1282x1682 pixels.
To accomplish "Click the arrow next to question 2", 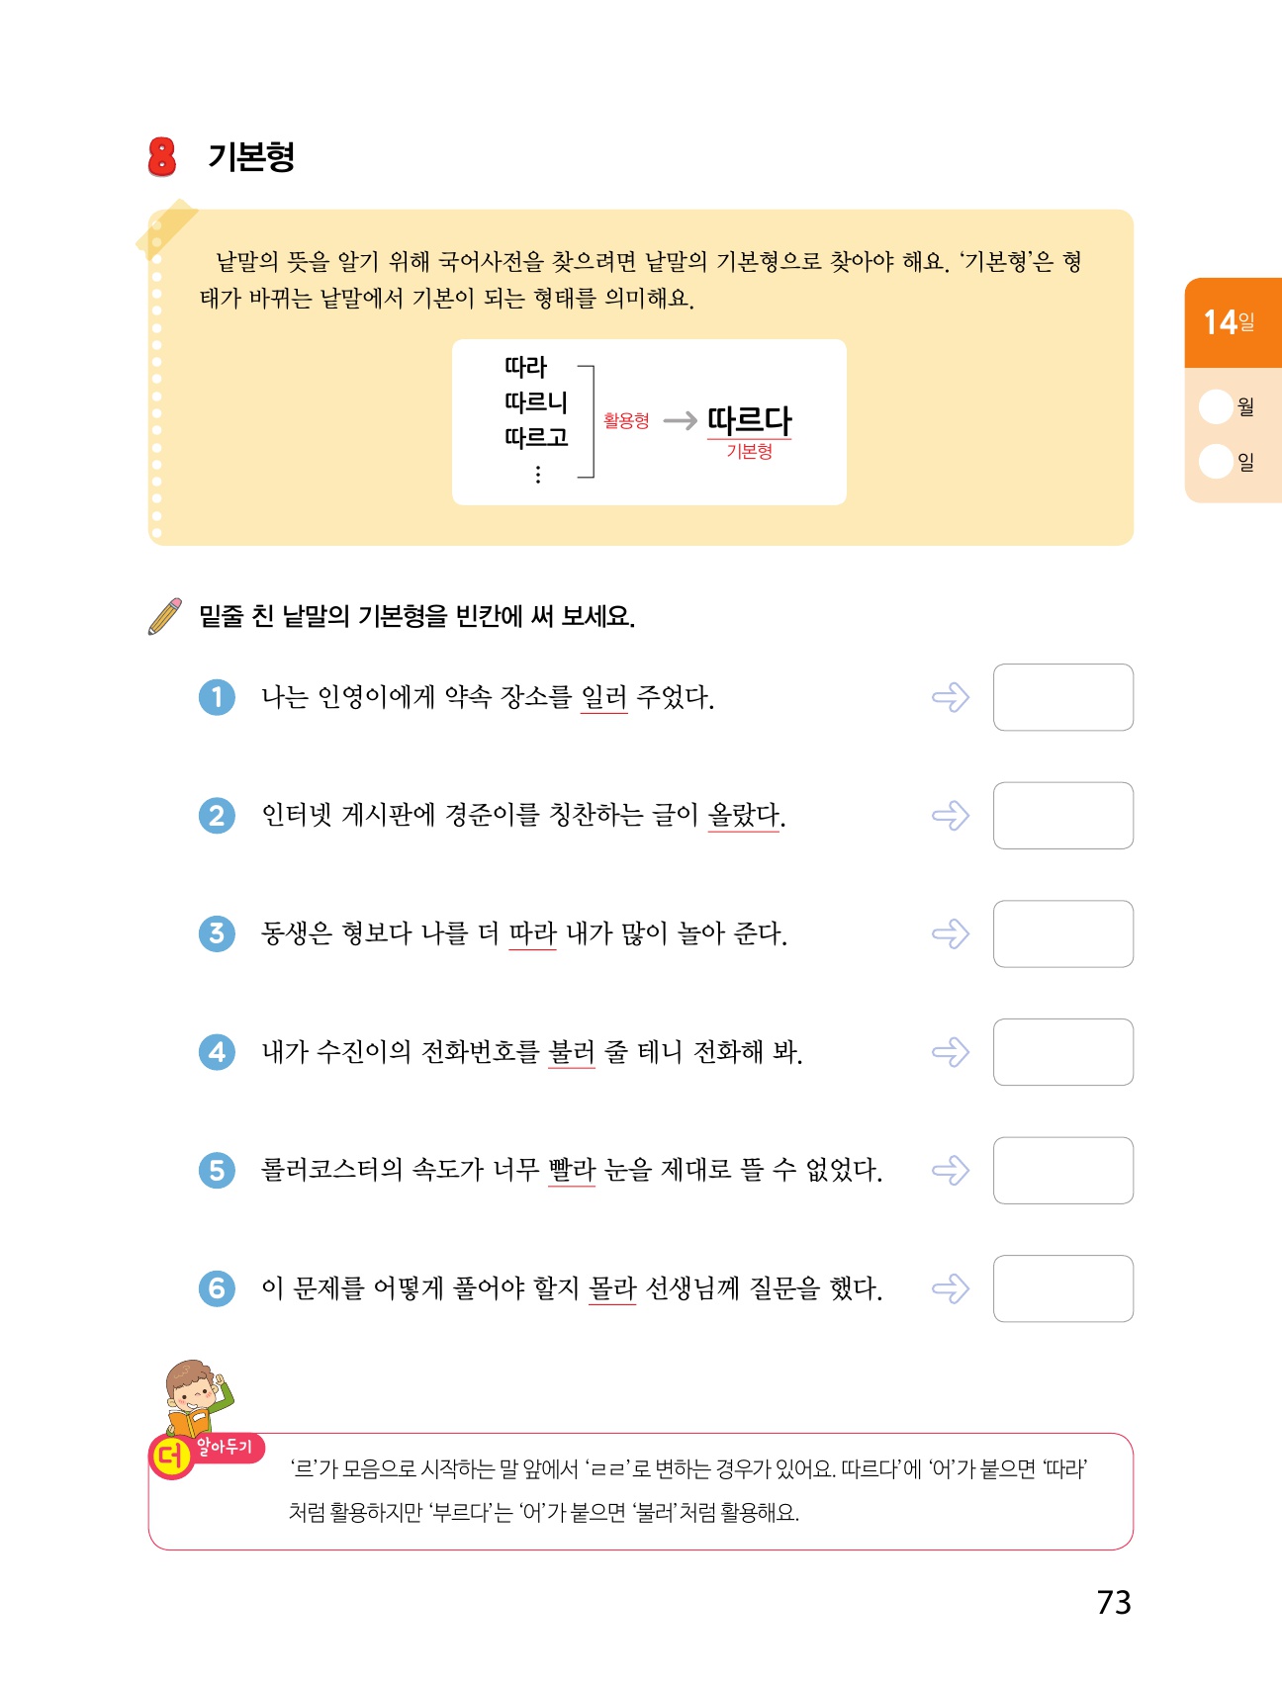I will click(951, 816).
